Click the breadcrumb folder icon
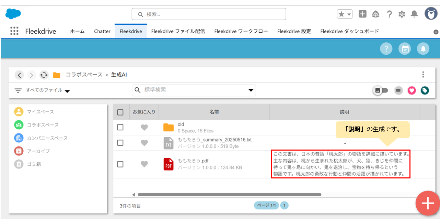The image size is (440, 219). point(57,75)
